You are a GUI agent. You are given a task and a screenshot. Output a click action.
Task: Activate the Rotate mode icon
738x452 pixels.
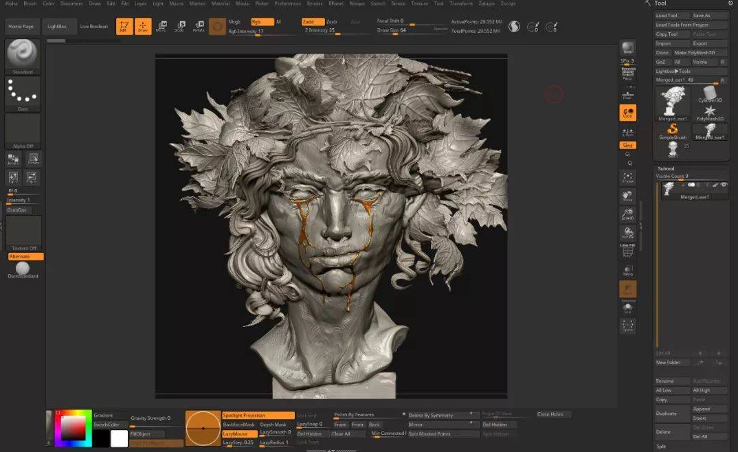(198, 26)
